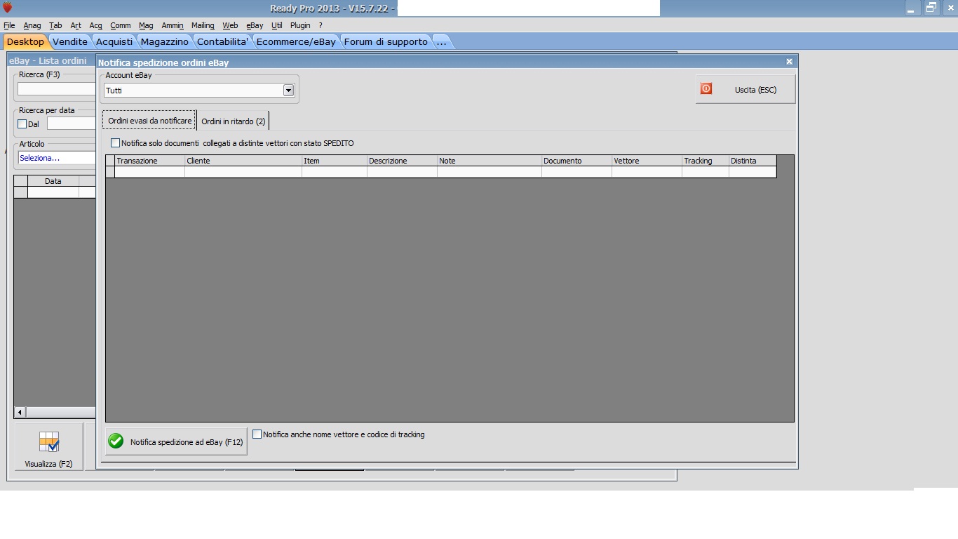Open the eBay menu
This screenshot has height=539, width=958.
[x=255, y=25]
